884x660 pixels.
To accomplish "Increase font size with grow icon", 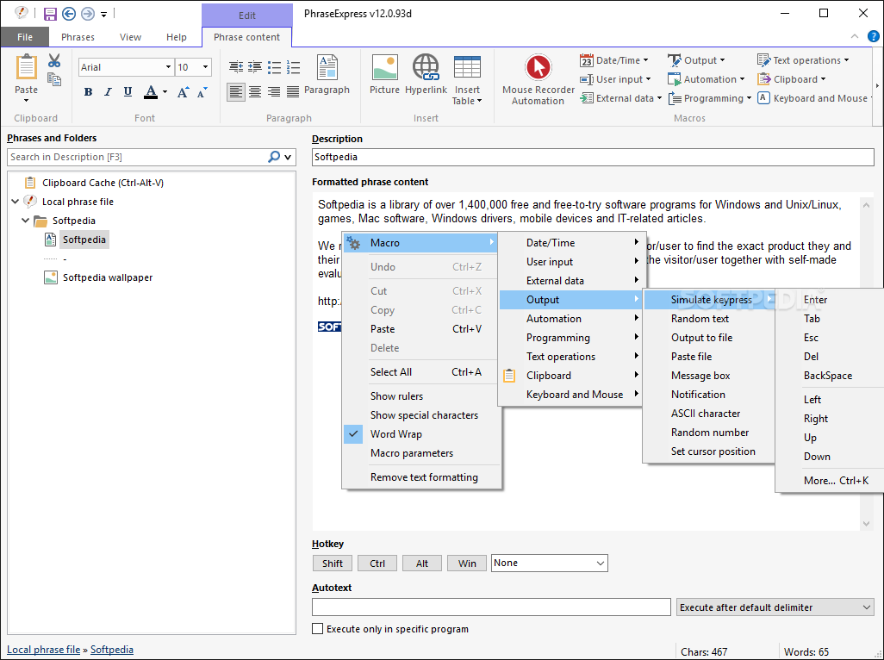I will coord(183,92).
